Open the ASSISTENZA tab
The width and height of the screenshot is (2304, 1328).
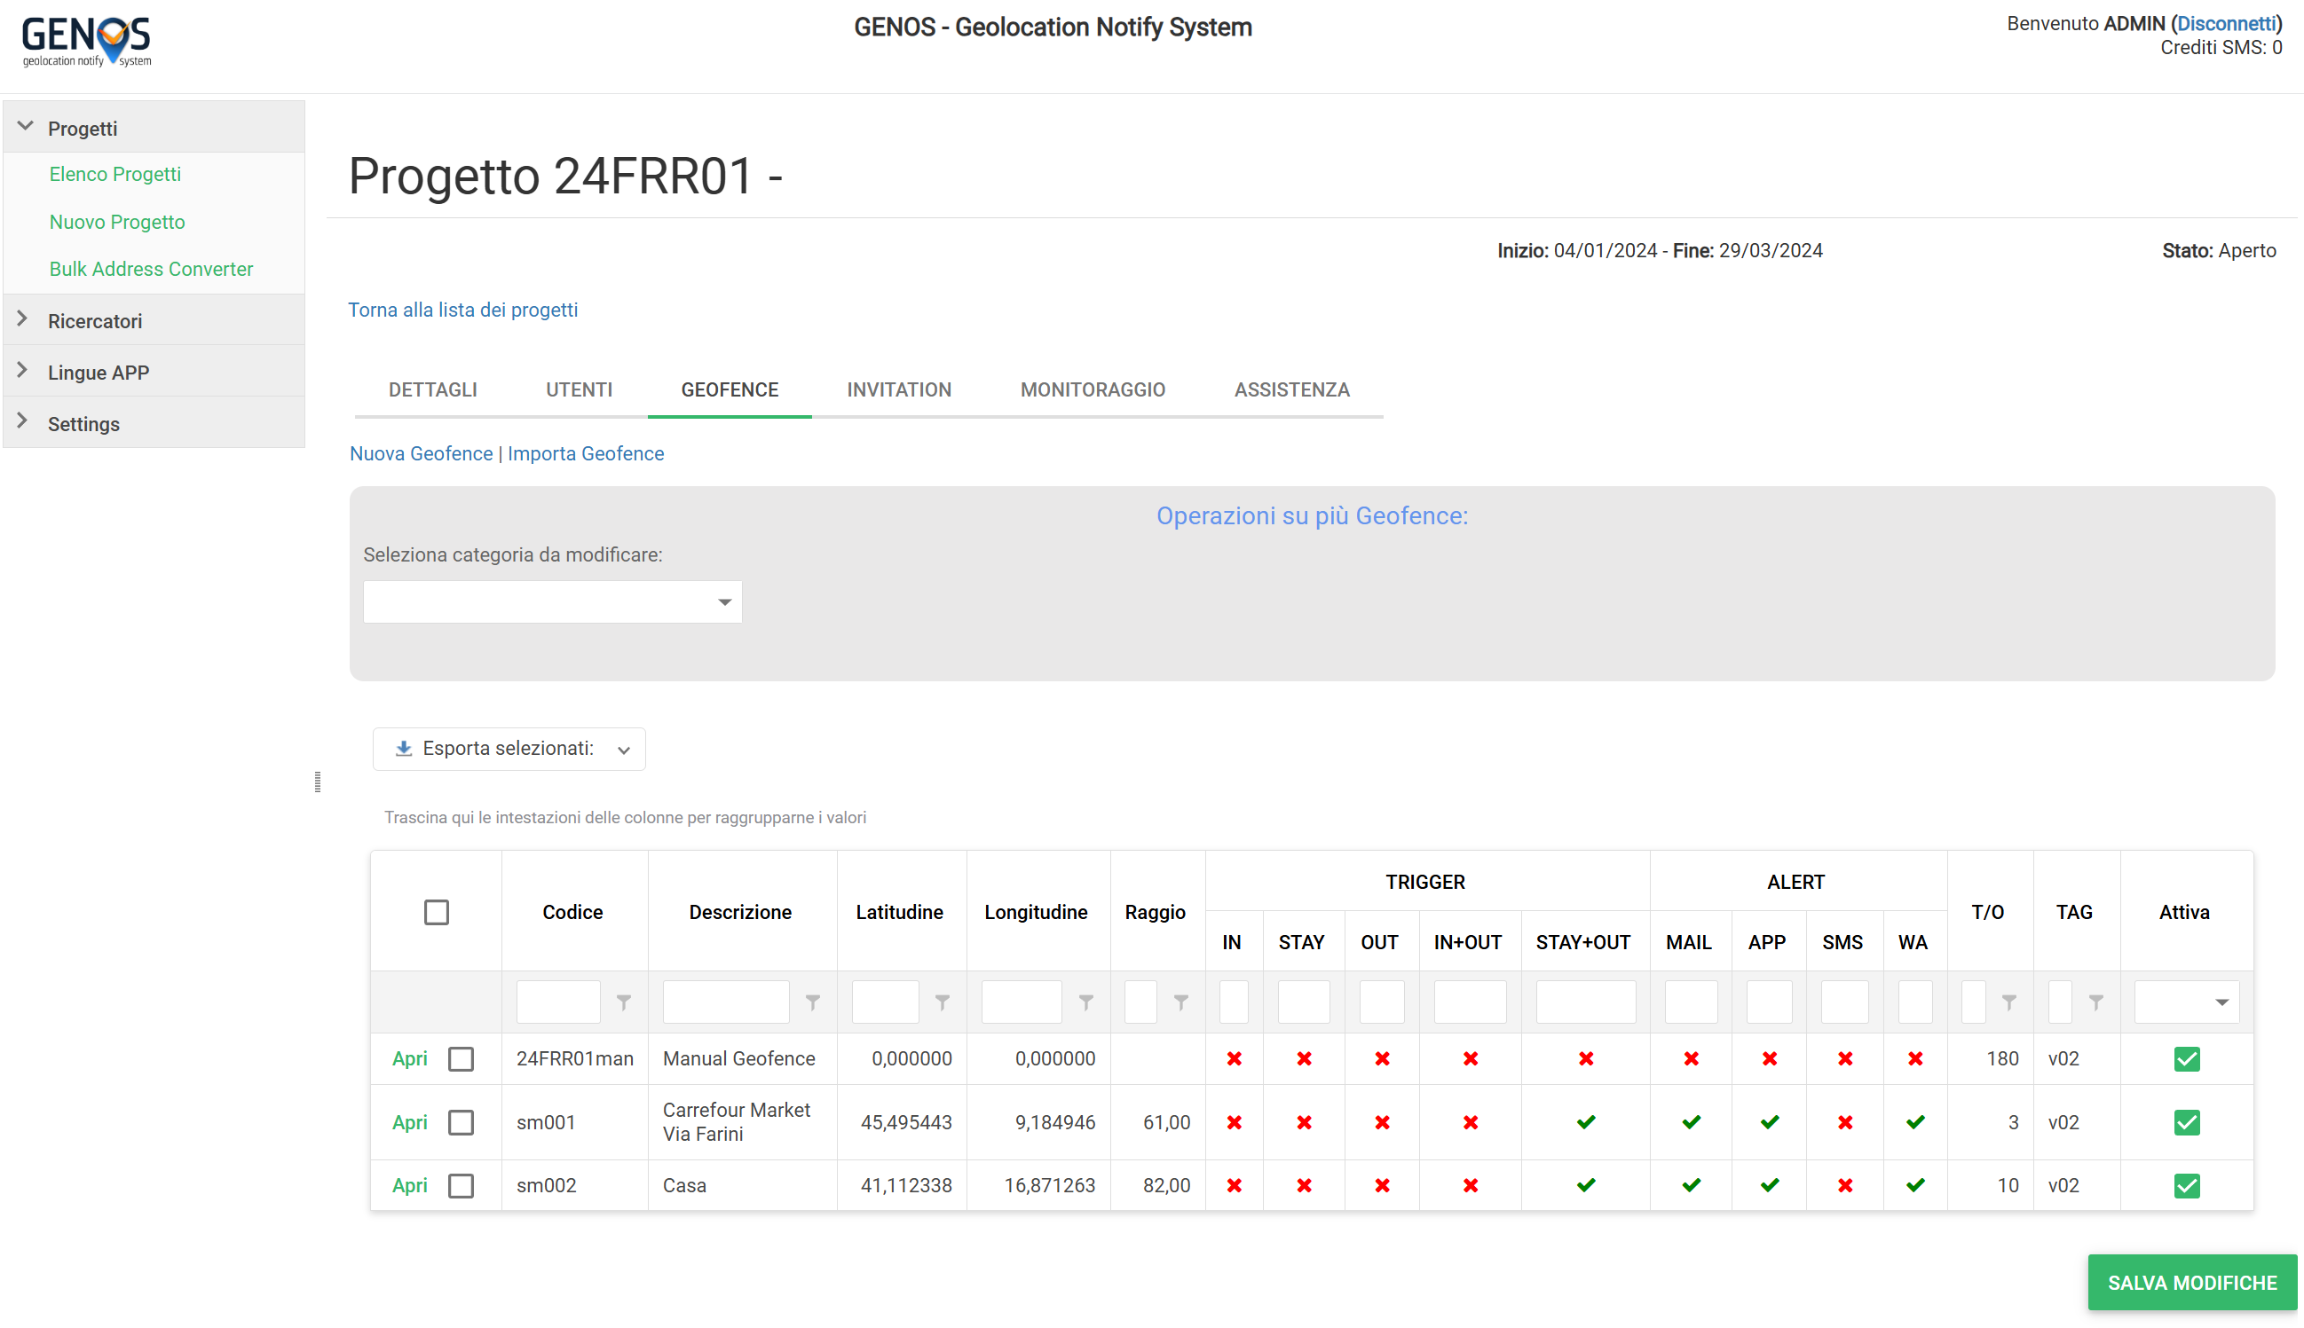[1291, 389]
